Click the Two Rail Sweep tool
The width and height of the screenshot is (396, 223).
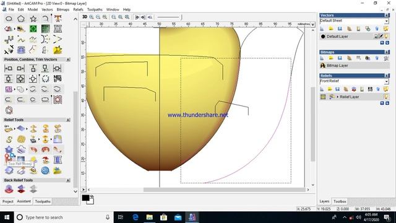(x=9, y=159)
